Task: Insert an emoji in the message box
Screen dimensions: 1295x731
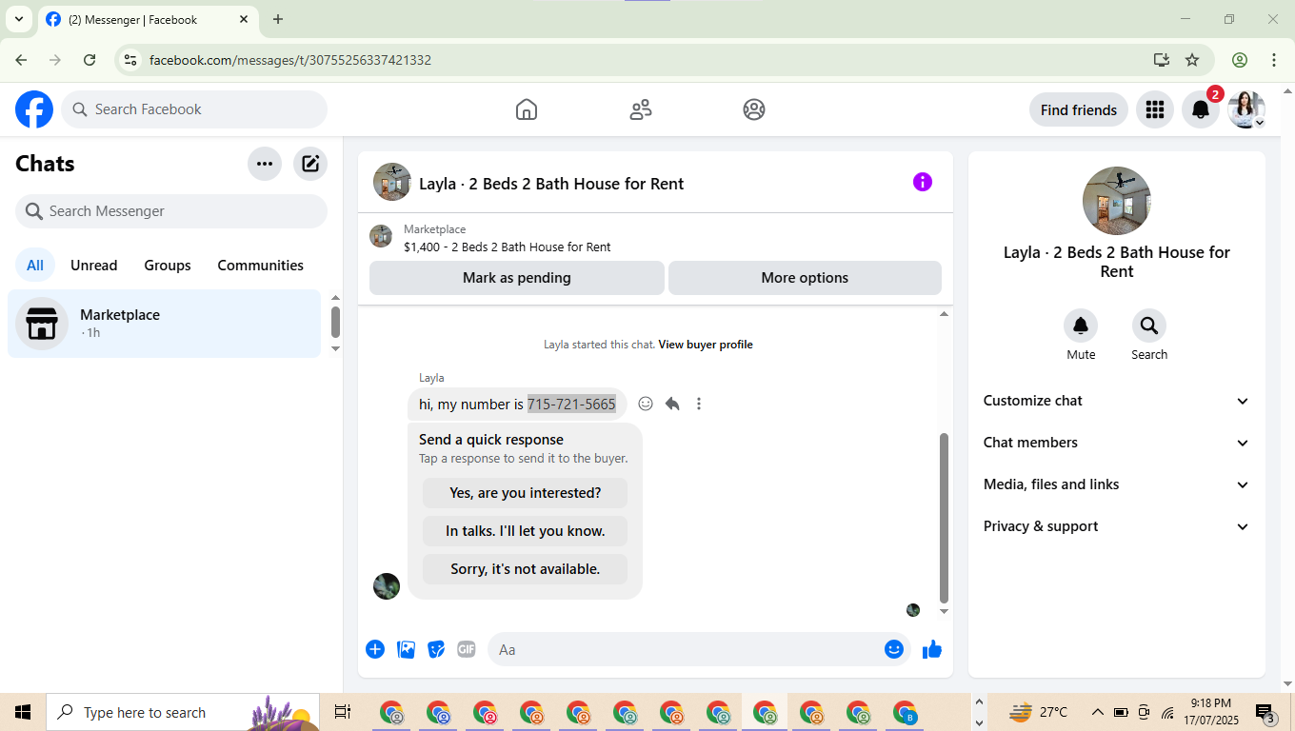Action: pyautogui.click(x=894, y=649)
